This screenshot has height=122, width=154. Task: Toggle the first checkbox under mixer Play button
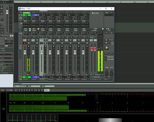click(x=106, y=57)
